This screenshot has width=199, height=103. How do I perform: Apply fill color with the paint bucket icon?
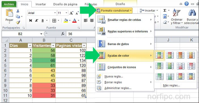pyautogui.click(x=66, y=20)
